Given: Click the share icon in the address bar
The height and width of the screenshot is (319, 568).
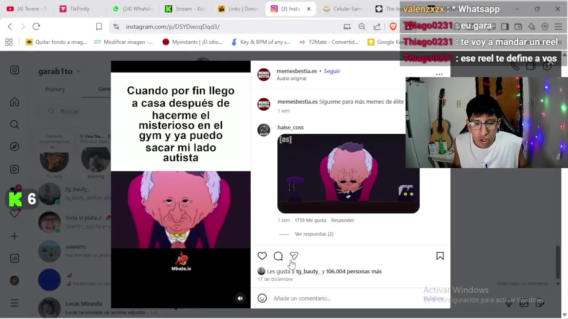Looking at the screenshot, I should tap(377, 27).
